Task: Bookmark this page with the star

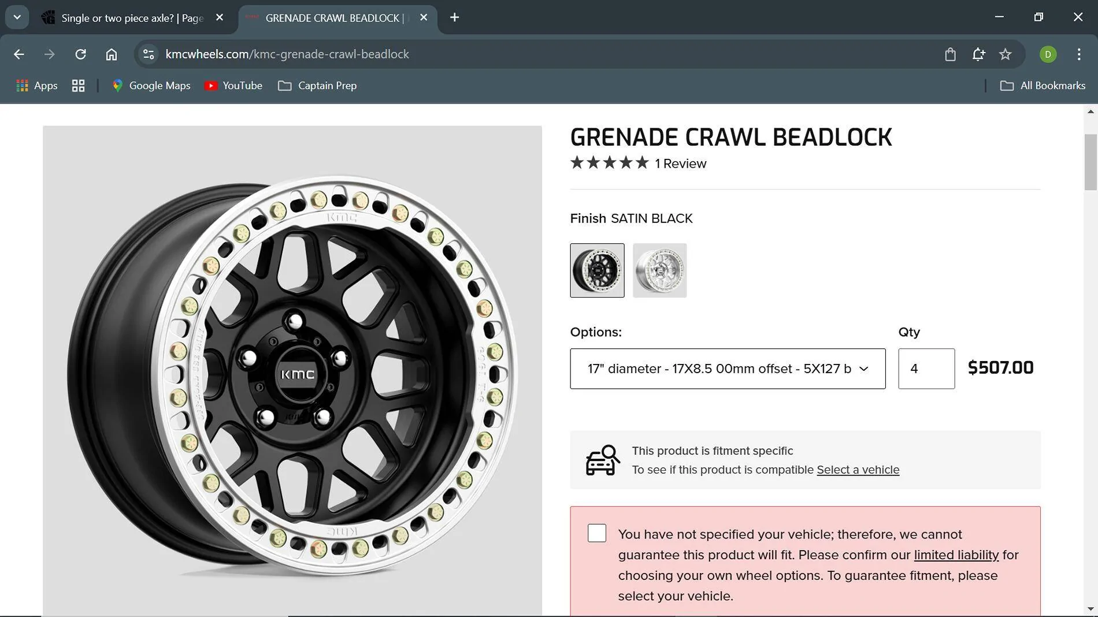Action: 1006,54
